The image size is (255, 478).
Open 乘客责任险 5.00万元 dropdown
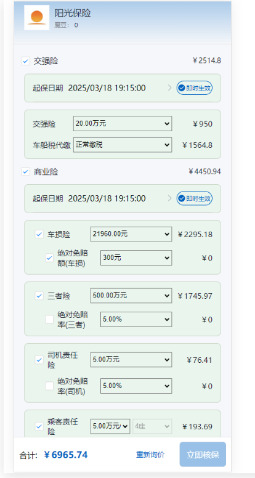tap(110, 426)
